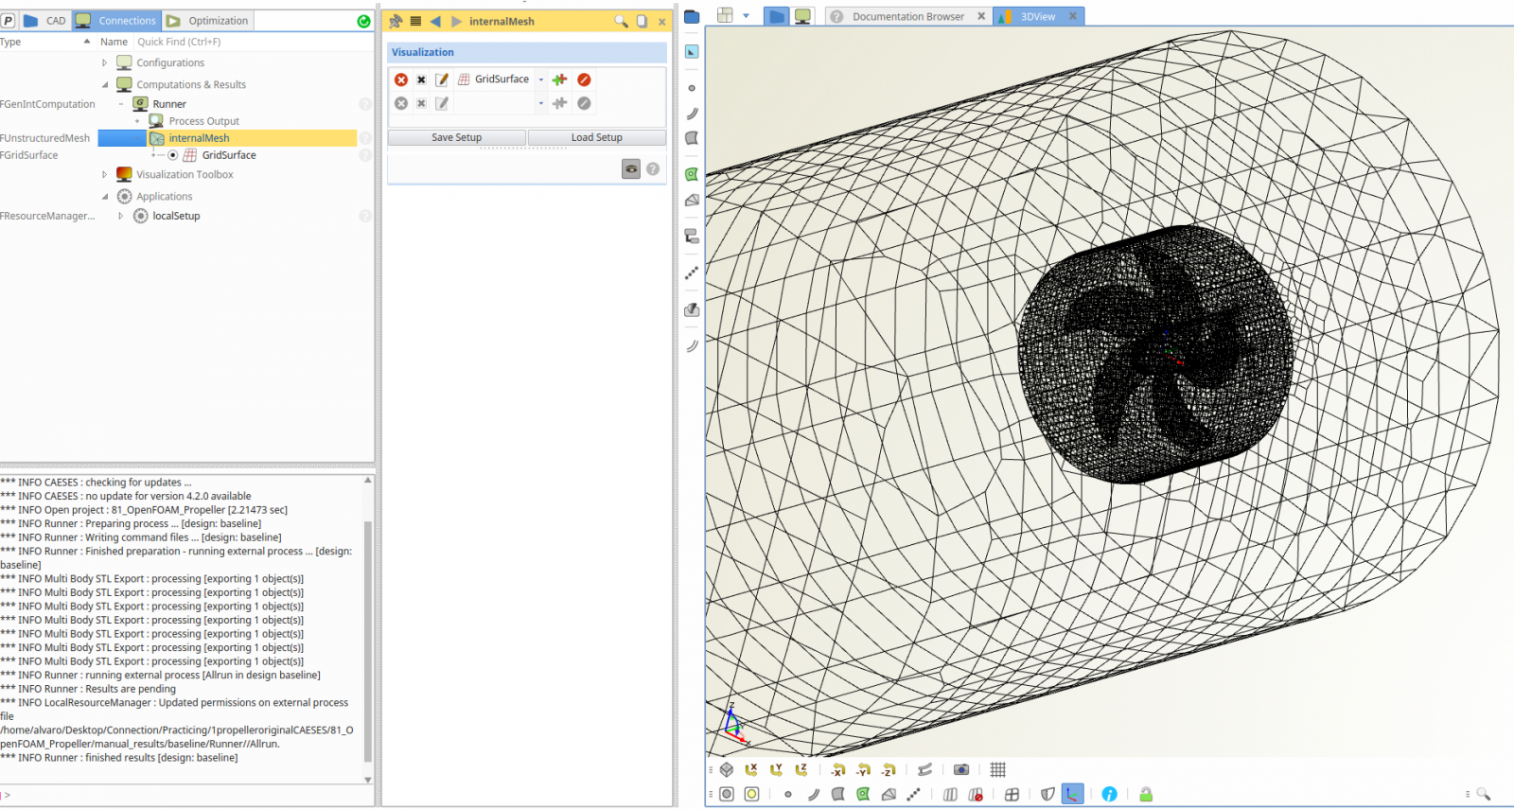The width and height of the screenshot is (1514, 809).
Task: Open the GridSurface dropdown arrow
Action: point(541,79)
